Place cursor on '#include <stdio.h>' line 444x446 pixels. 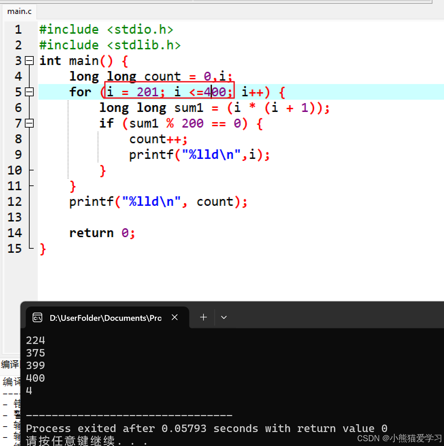[106, 30]
